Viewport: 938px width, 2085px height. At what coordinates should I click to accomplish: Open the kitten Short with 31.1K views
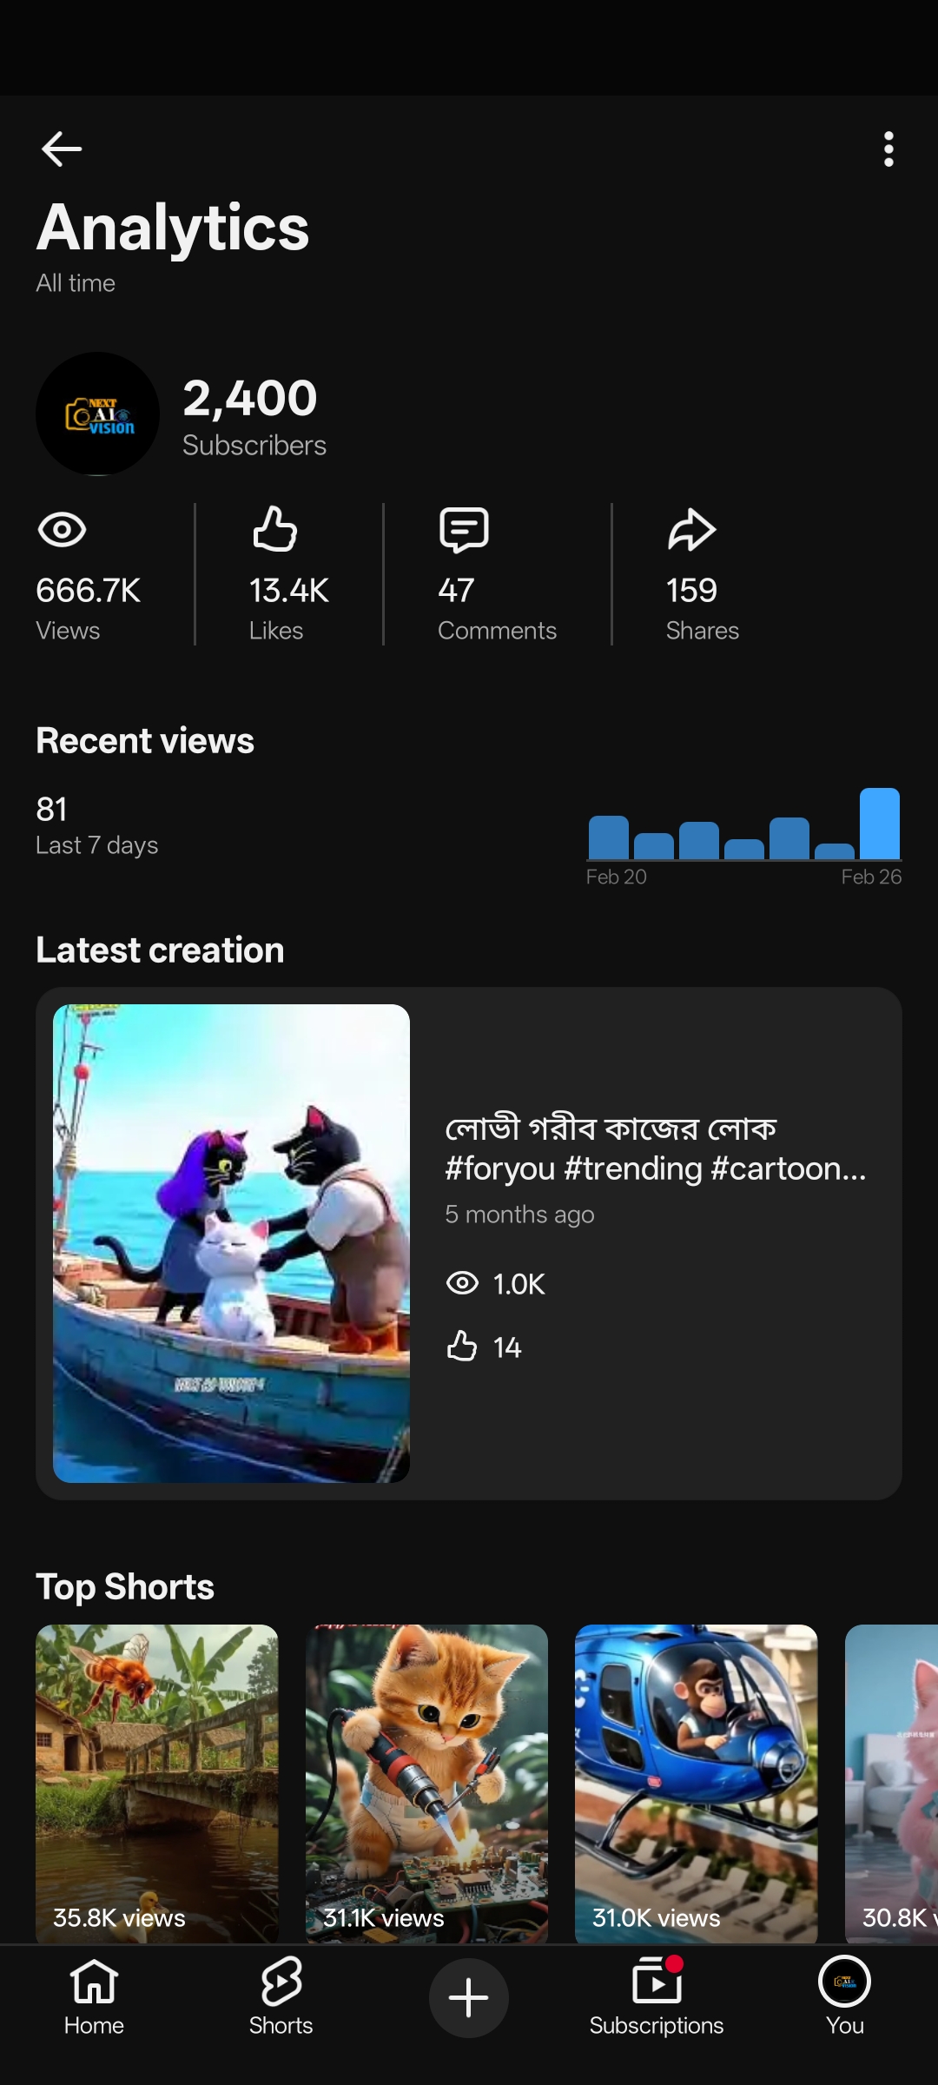point(426,1781)
